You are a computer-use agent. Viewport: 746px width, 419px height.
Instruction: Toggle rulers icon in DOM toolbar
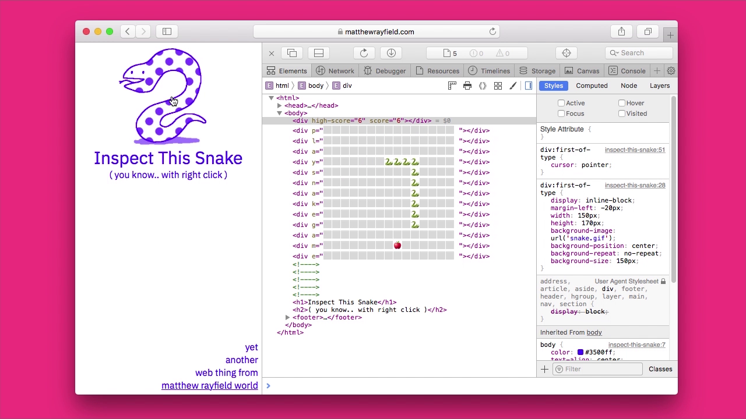[x=452, y=86]
